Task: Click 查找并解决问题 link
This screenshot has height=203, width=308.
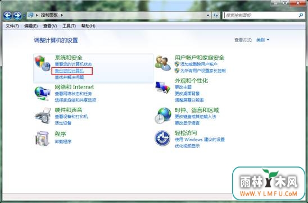Action: coord(69,77)
